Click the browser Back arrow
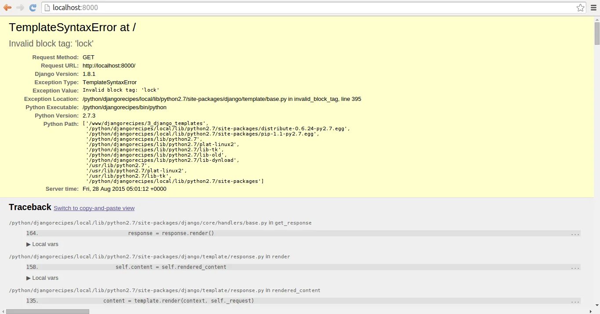600x314 pixels. click(x=7, y=7)
